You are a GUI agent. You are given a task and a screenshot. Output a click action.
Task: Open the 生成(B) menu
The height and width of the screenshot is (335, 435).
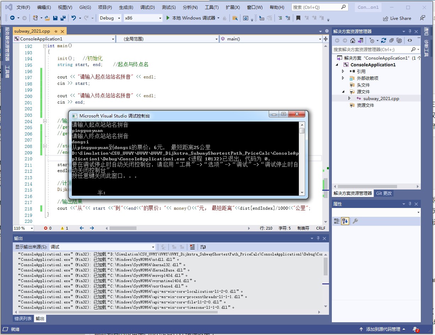point(126,7)
